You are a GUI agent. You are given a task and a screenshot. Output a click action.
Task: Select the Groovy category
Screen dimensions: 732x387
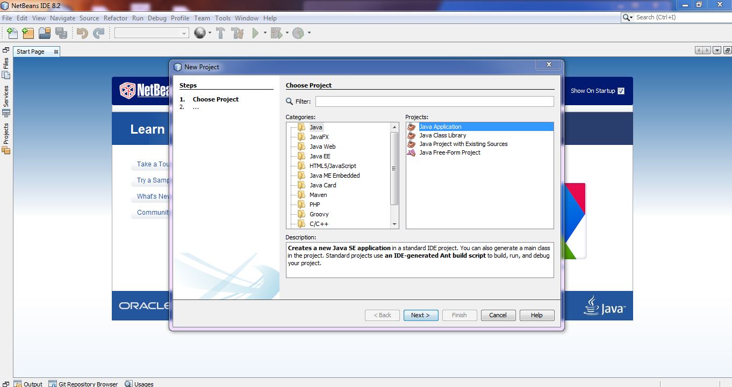pos(319,214)
